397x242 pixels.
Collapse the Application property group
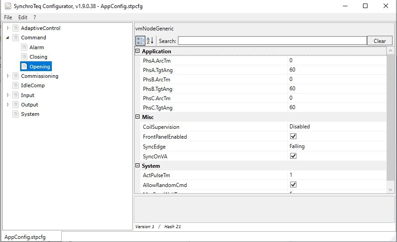click(137, 51)
